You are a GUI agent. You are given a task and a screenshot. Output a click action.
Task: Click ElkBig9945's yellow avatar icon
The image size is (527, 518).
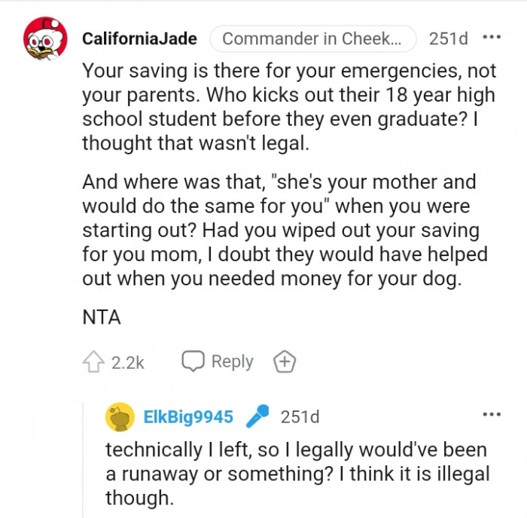point(120,417)
